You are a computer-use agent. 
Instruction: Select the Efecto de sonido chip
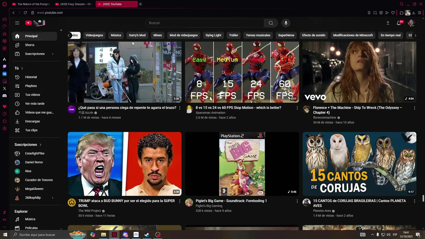(x=314, y=35)
